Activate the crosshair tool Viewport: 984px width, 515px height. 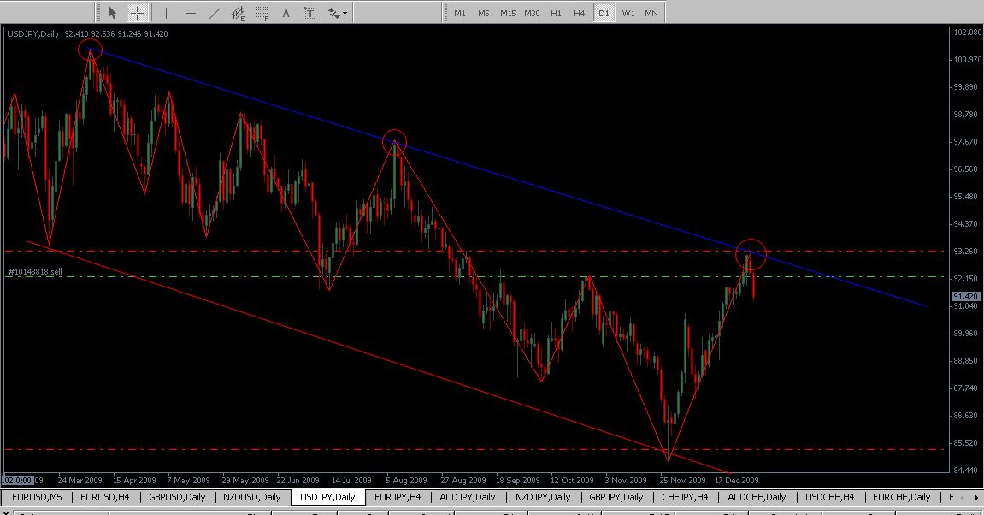click(137, 13)
